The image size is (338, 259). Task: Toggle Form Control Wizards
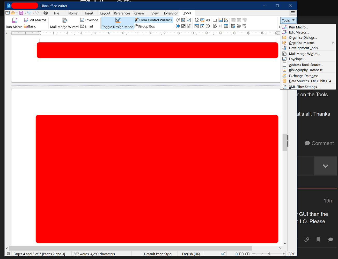[153, 20]
